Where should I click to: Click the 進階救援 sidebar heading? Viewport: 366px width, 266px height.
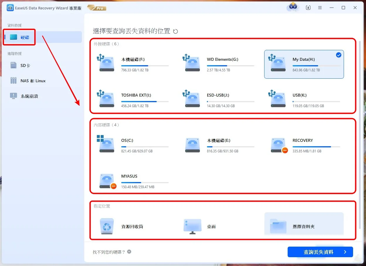[x=14, y=54]
